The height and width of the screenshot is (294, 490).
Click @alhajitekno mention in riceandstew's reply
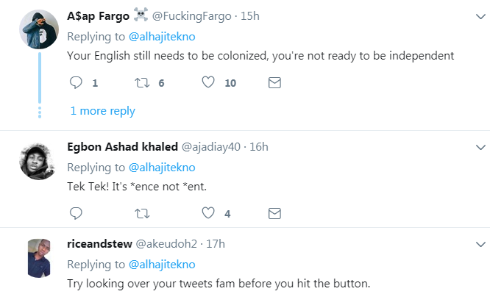163,264
